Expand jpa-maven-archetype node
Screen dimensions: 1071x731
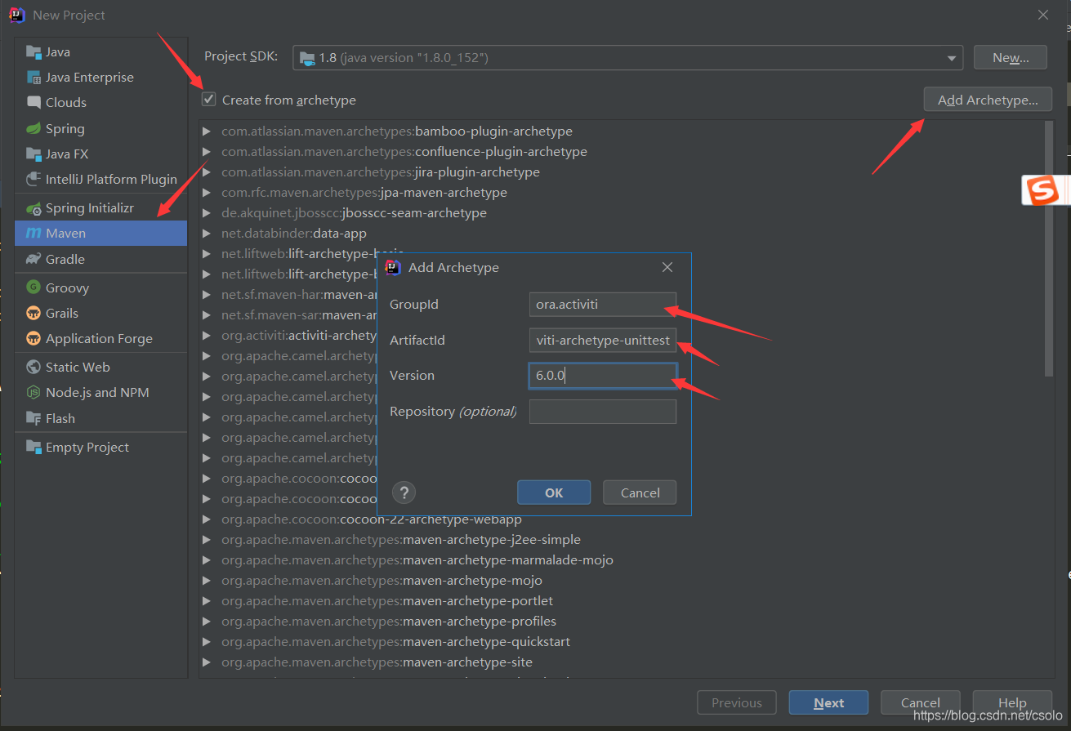(207, 193)
